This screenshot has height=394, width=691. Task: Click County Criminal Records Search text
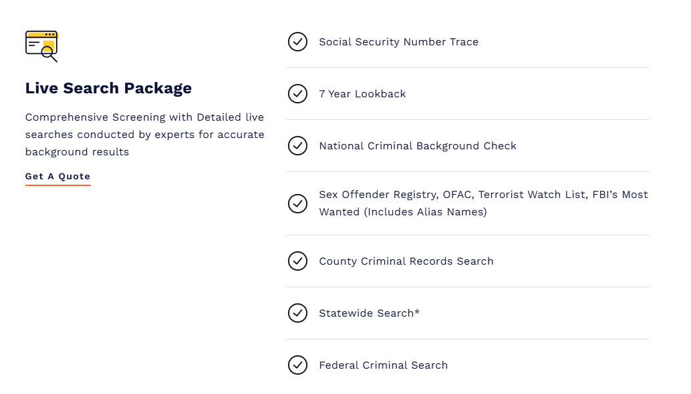406,261
